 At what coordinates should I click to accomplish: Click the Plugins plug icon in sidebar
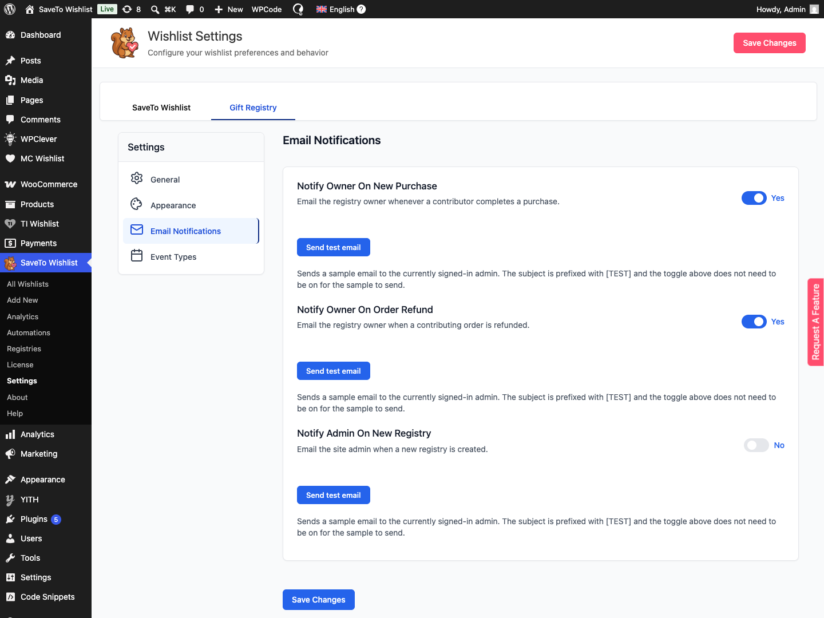click(x=10, y=519)
